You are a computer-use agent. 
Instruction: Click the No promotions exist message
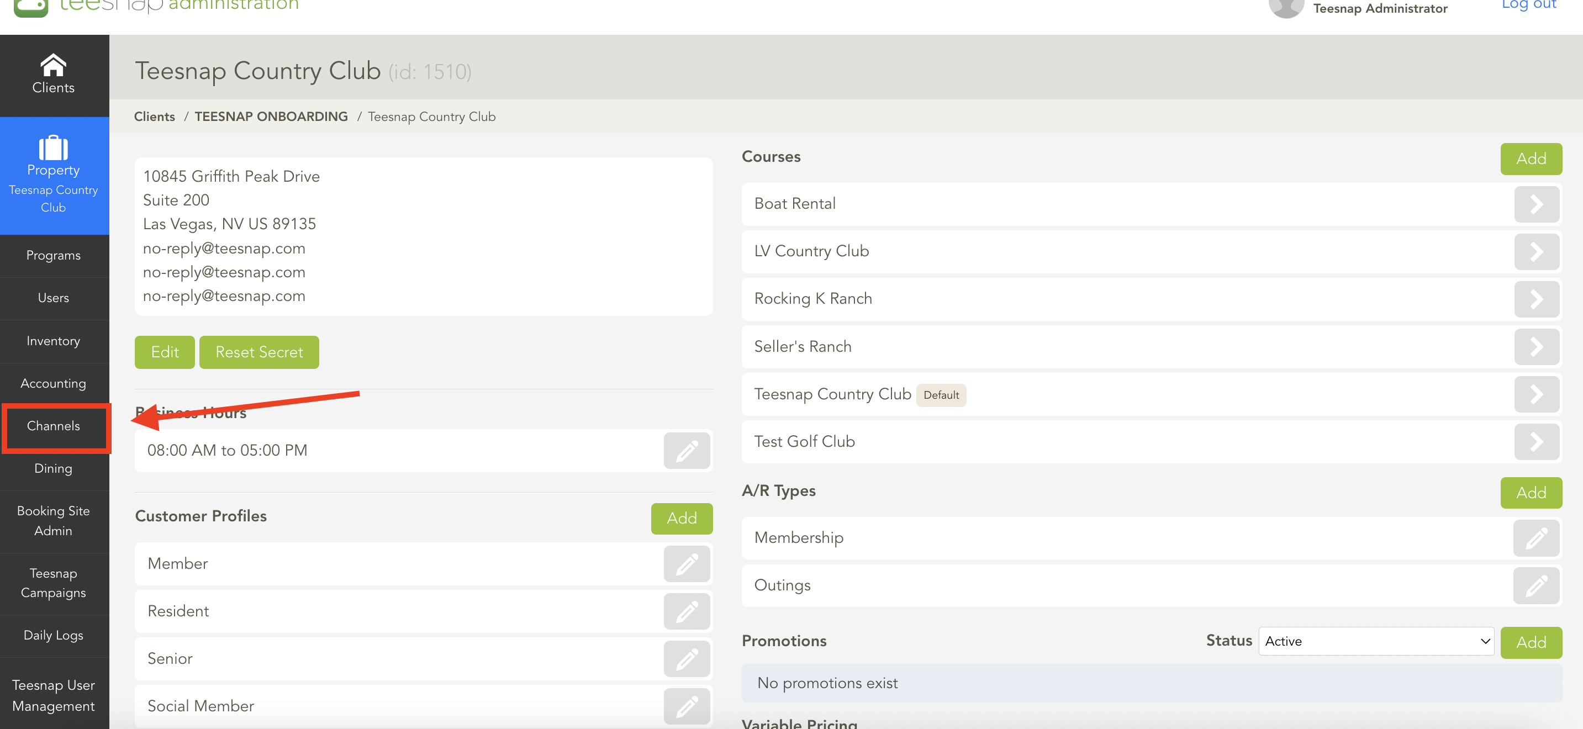(827, 683)
